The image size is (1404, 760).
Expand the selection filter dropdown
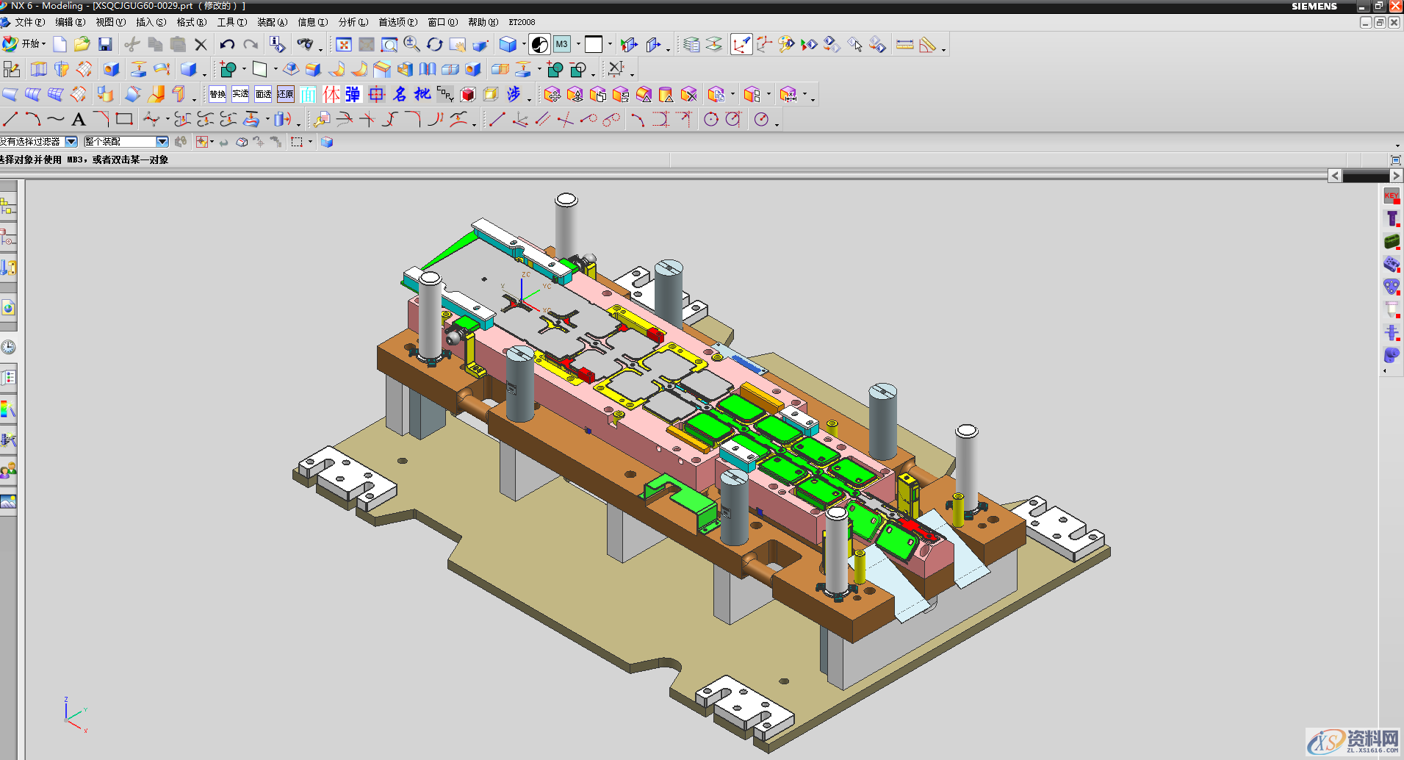coord(71,142)
